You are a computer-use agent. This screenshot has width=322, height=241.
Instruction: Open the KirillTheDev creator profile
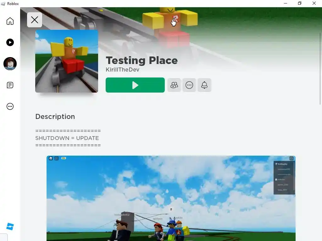123,70
